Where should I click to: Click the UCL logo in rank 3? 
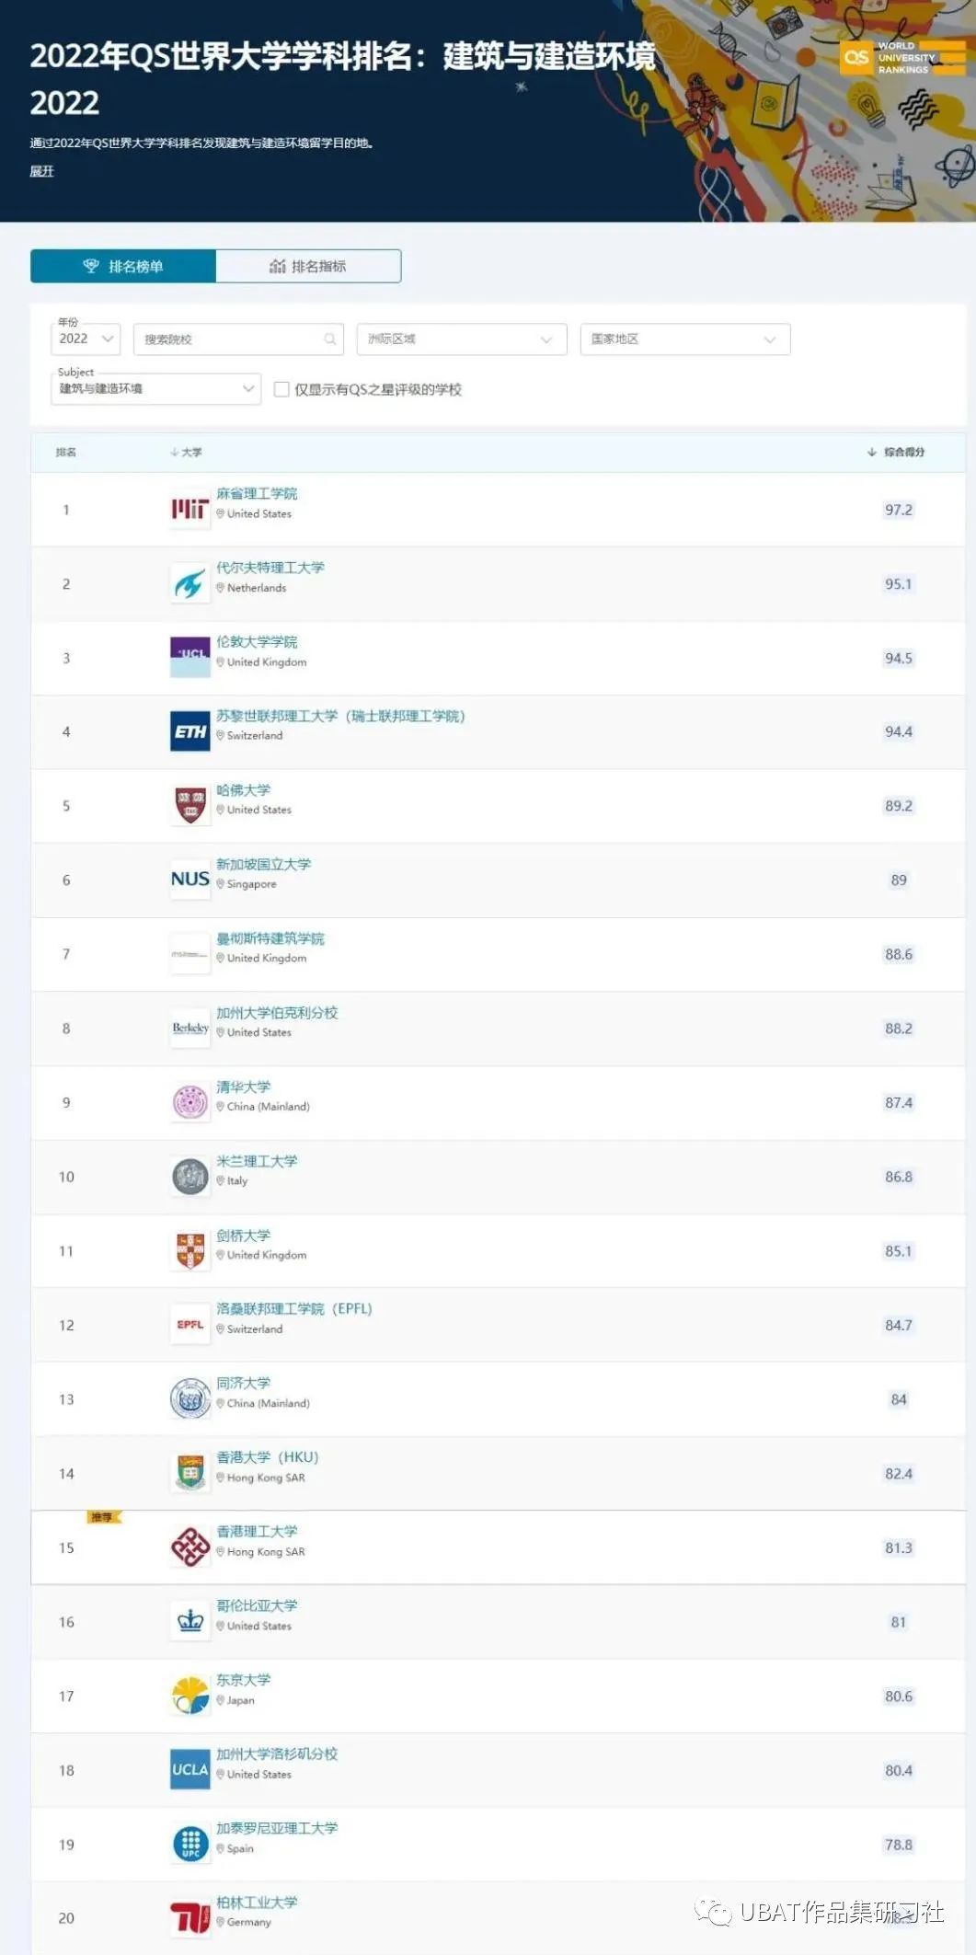tap(190, 657)
